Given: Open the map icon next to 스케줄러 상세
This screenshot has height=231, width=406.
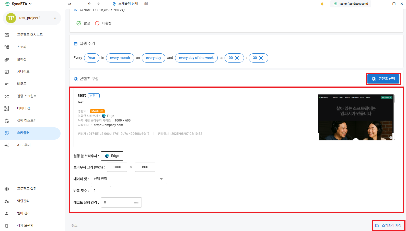Looking at the screenshot, I should [x=146, y=4].
